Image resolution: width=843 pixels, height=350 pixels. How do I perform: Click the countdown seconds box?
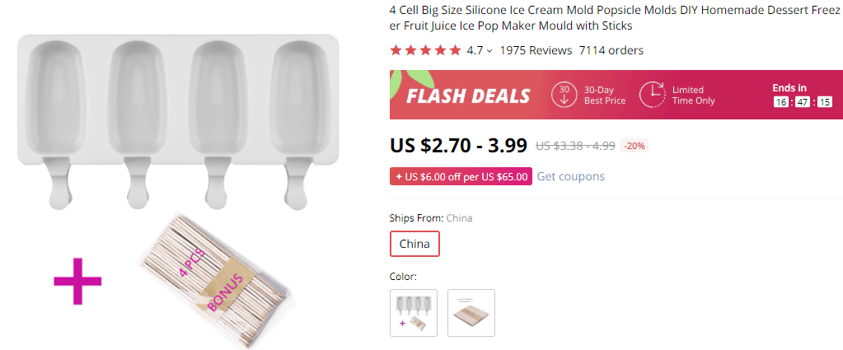click(824, 102)
